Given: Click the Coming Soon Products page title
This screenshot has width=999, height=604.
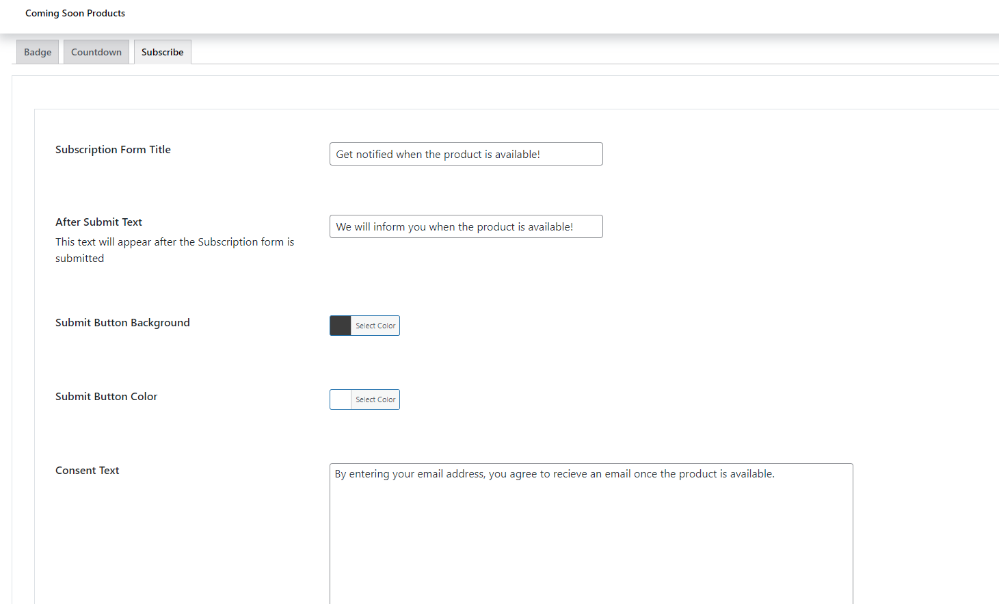Looking at the screenshot, I should click(x=75, y=12).
